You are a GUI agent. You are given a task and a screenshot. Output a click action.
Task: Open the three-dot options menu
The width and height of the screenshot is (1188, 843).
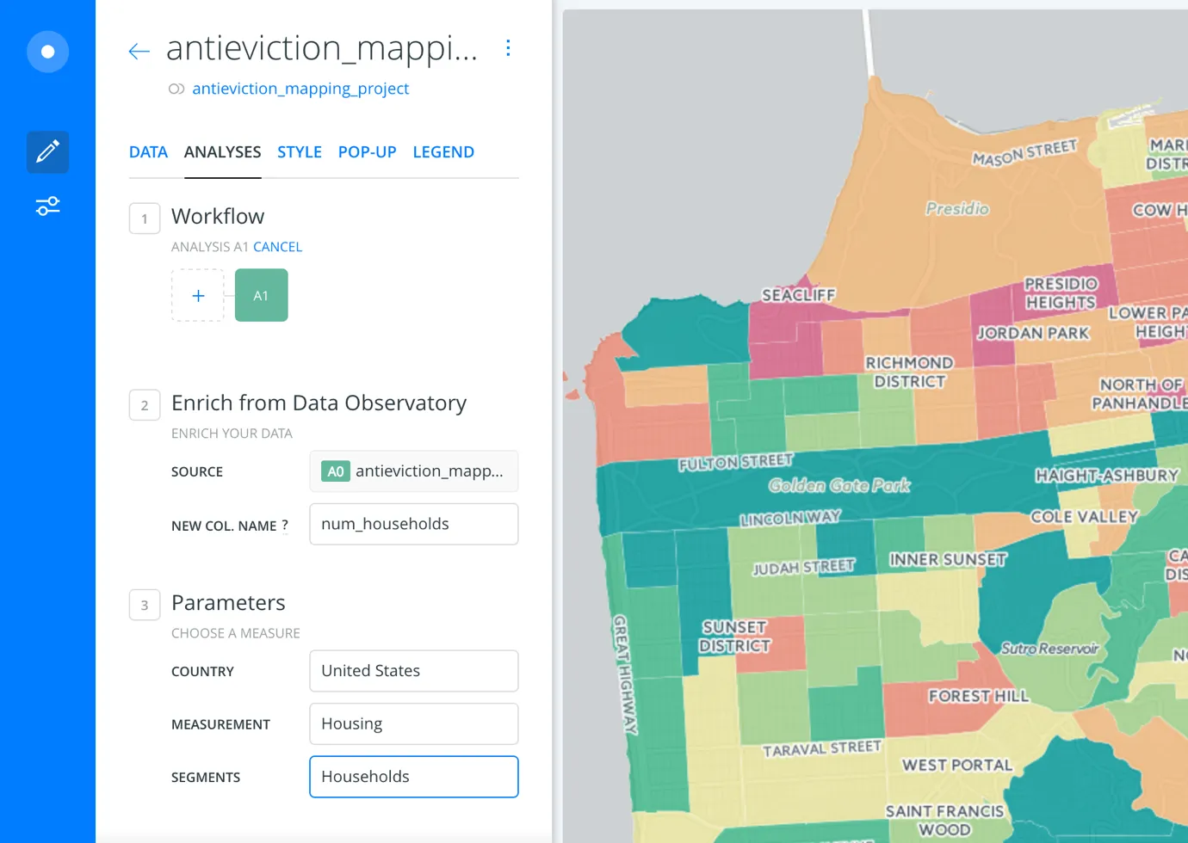click(508, 48)
